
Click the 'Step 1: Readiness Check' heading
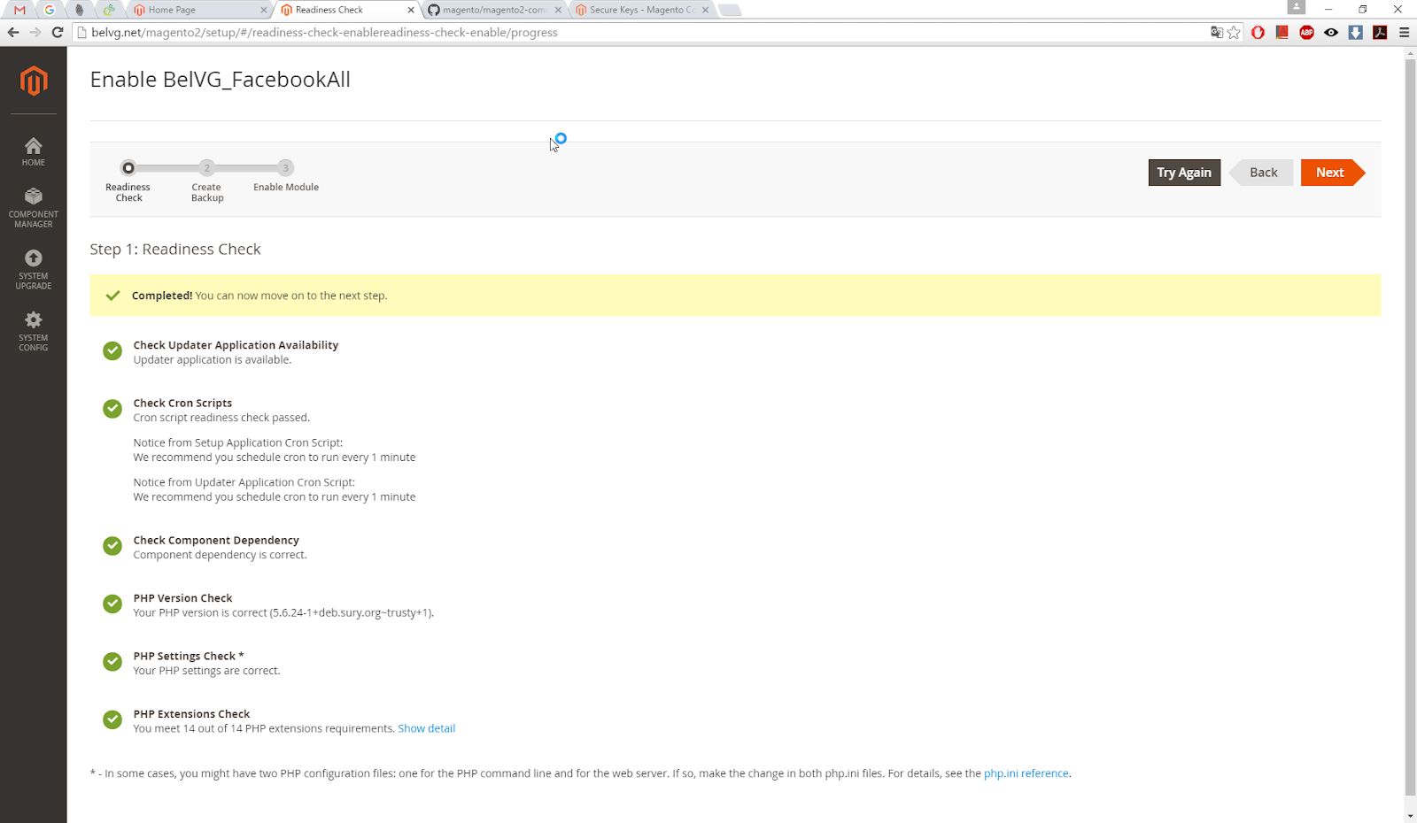click(x=175, y=250)
